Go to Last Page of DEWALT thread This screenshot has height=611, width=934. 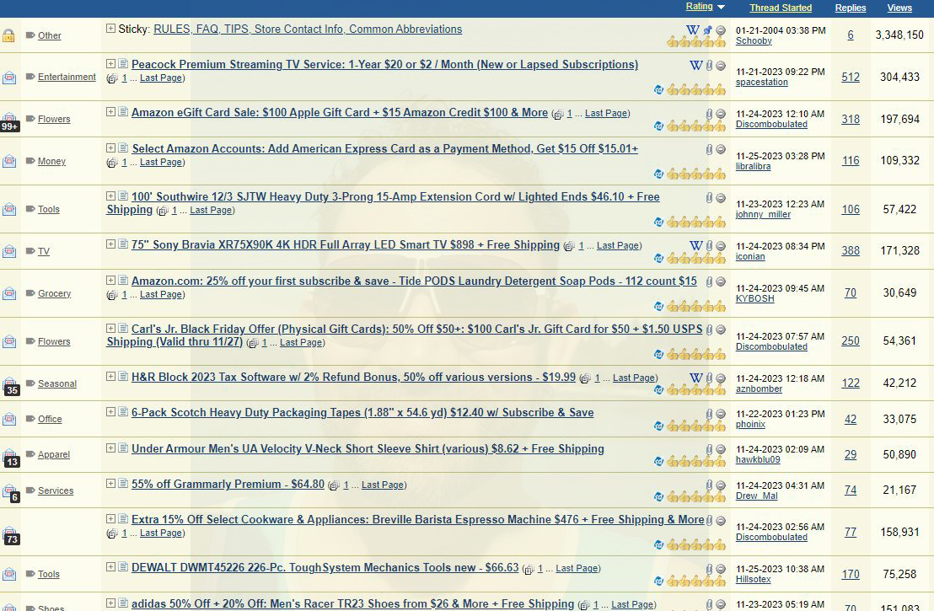(x=577, y=569)
